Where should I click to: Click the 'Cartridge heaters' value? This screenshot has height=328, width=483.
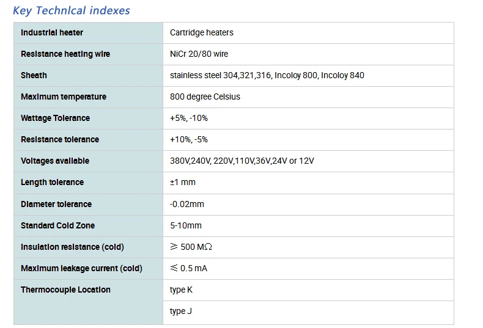[202, 32]
